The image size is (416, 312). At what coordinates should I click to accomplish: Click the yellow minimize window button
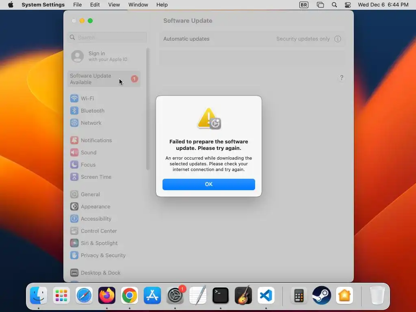pos(82,21)
